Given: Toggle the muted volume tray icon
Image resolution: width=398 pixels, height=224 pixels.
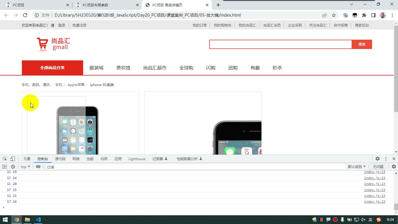Looking at the screenshot, I should tap(363, 220).
